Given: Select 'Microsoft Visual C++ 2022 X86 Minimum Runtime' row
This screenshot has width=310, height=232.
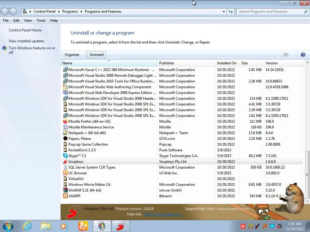Looking at the screenshot, I should point(182,70).
